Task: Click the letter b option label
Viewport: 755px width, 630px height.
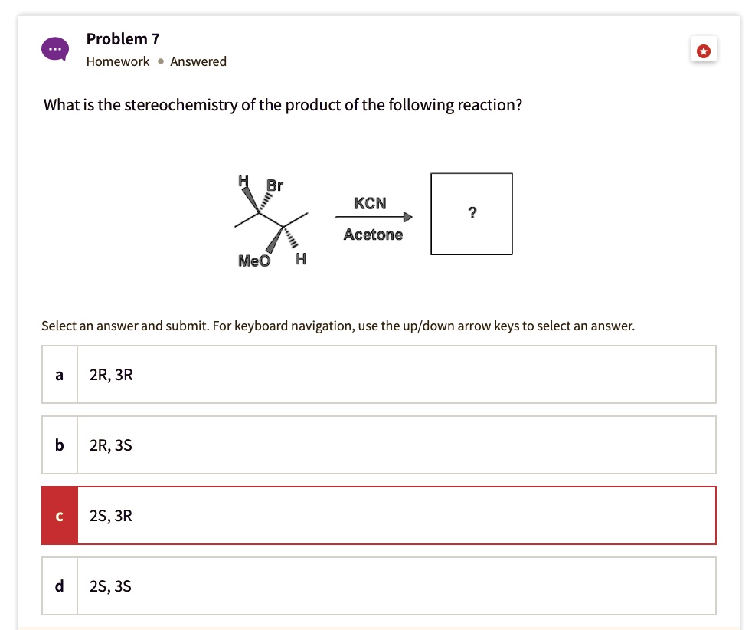Action: [x=60, y=445]
